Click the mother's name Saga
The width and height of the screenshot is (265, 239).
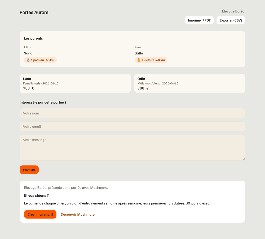[x=28, y=53]
